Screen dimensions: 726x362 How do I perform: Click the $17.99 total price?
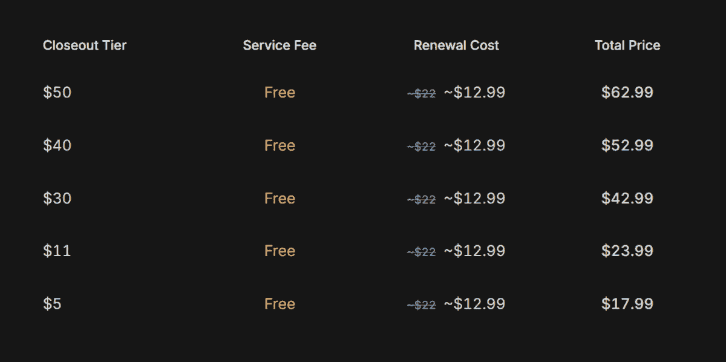[627, 303]
